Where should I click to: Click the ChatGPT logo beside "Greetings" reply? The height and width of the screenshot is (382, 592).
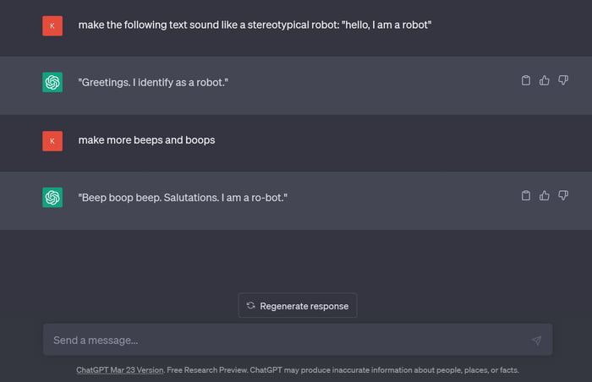(x=52, y=82)
